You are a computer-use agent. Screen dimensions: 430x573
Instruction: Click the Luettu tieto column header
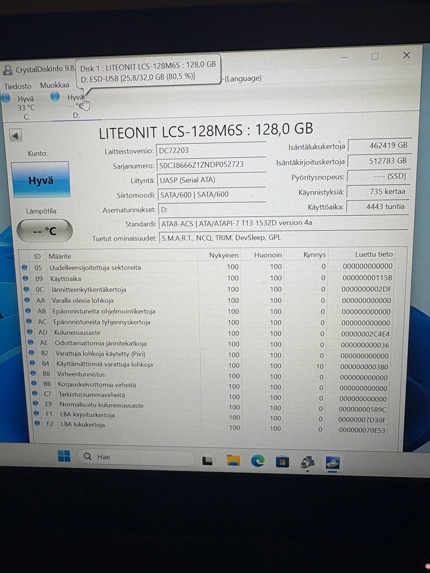click(x=374, y=254)
